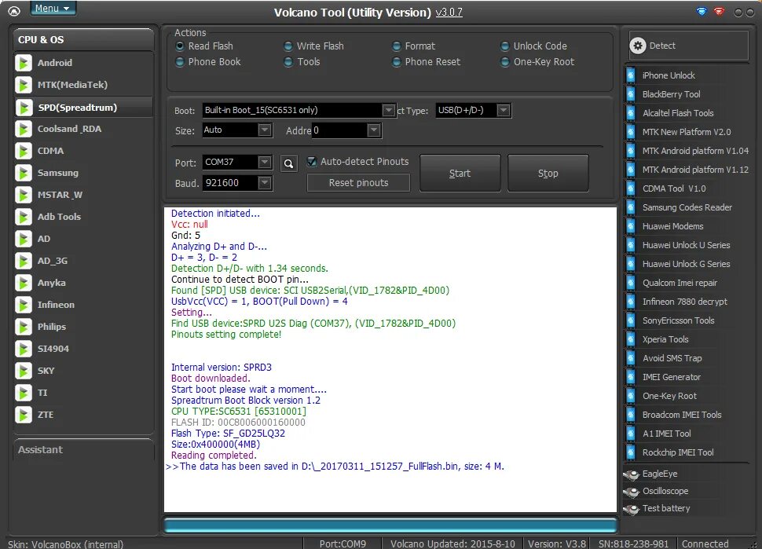Click the green arrow icon beside Infineon

[24, 305]
